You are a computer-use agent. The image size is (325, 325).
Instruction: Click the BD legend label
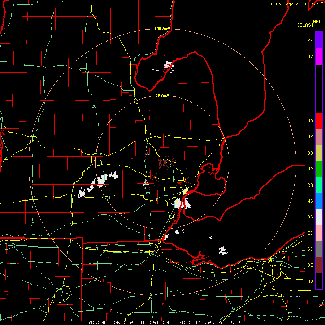tap(310, 153)
